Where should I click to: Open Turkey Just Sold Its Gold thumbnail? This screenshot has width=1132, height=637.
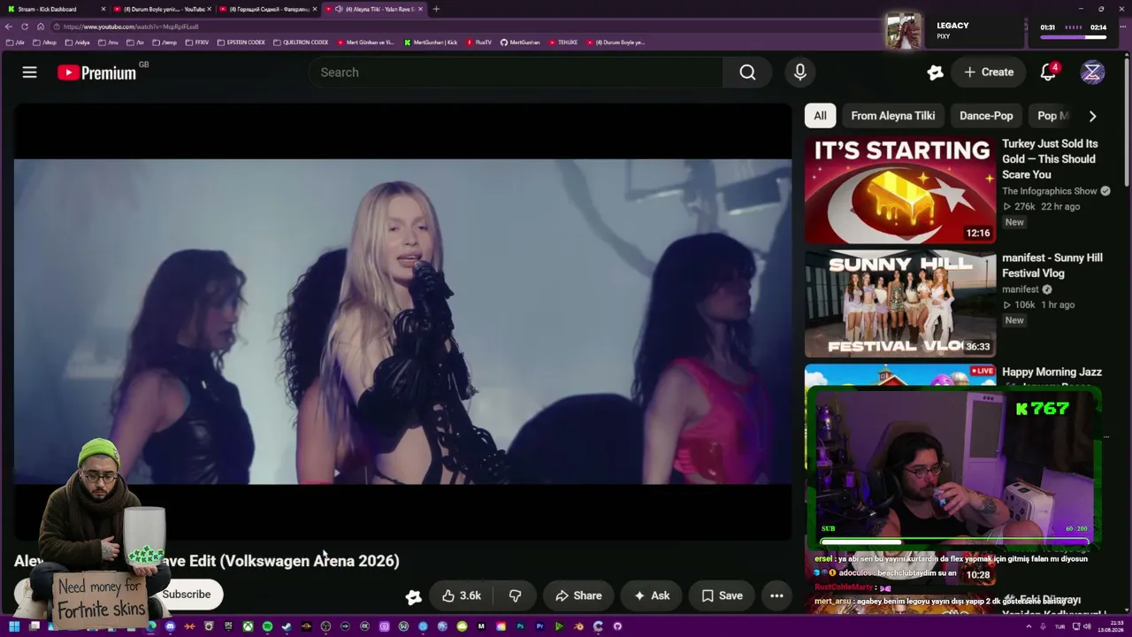click(x=900, y=190)
